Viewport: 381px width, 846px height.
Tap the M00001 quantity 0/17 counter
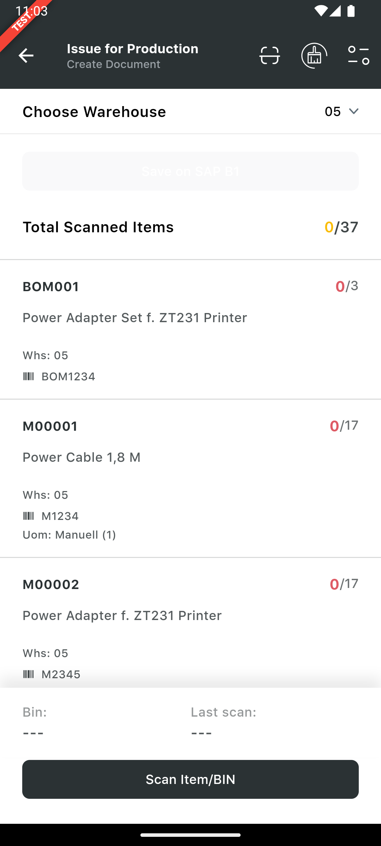click(344, 426)
